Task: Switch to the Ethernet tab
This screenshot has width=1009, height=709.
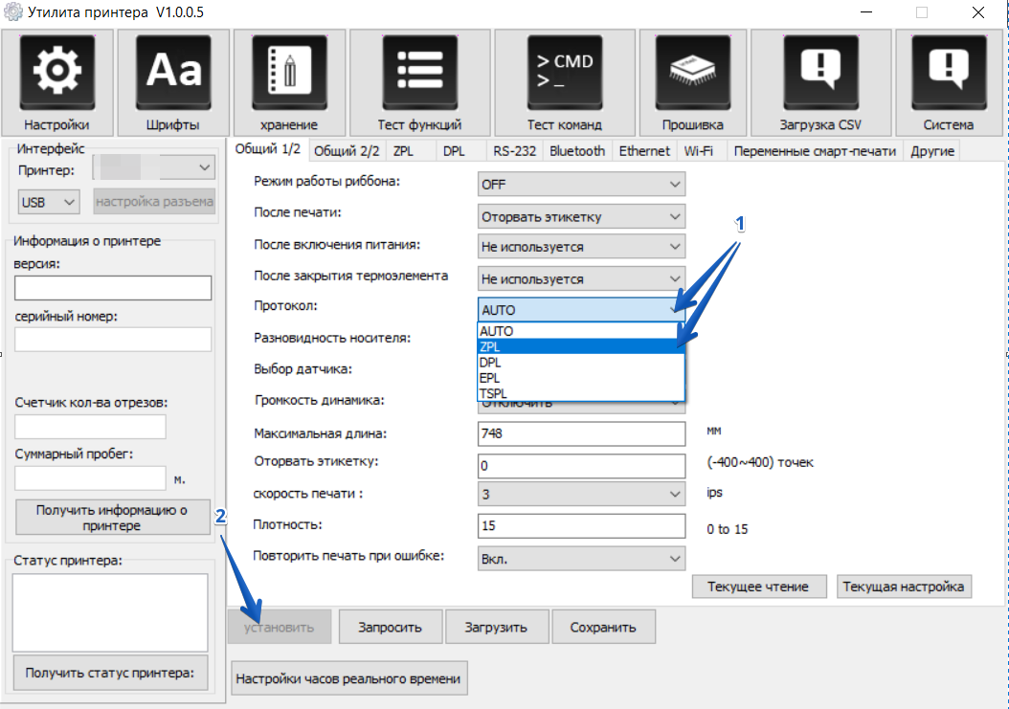Action: [x=644, y=151]
